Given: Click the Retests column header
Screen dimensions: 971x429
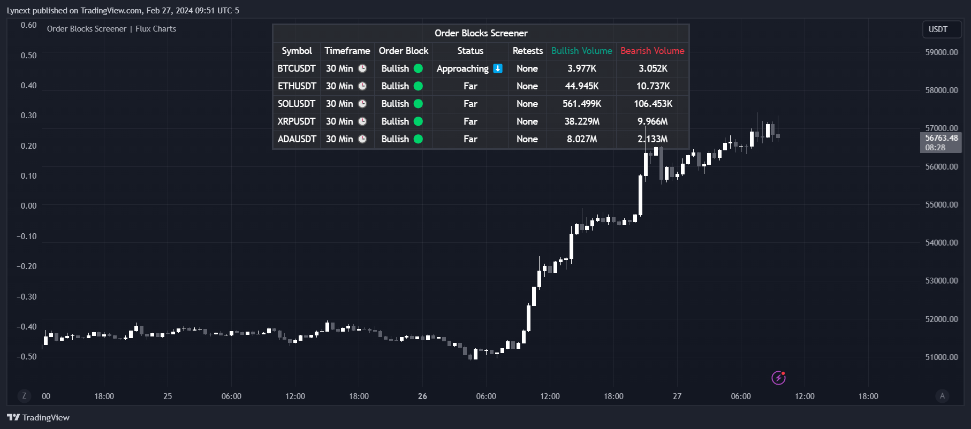Looking at the screenshot, I should point(528,51).
